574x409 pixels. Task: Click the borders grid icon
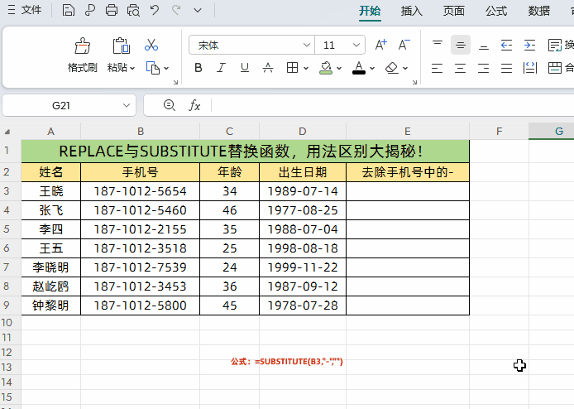292,67
